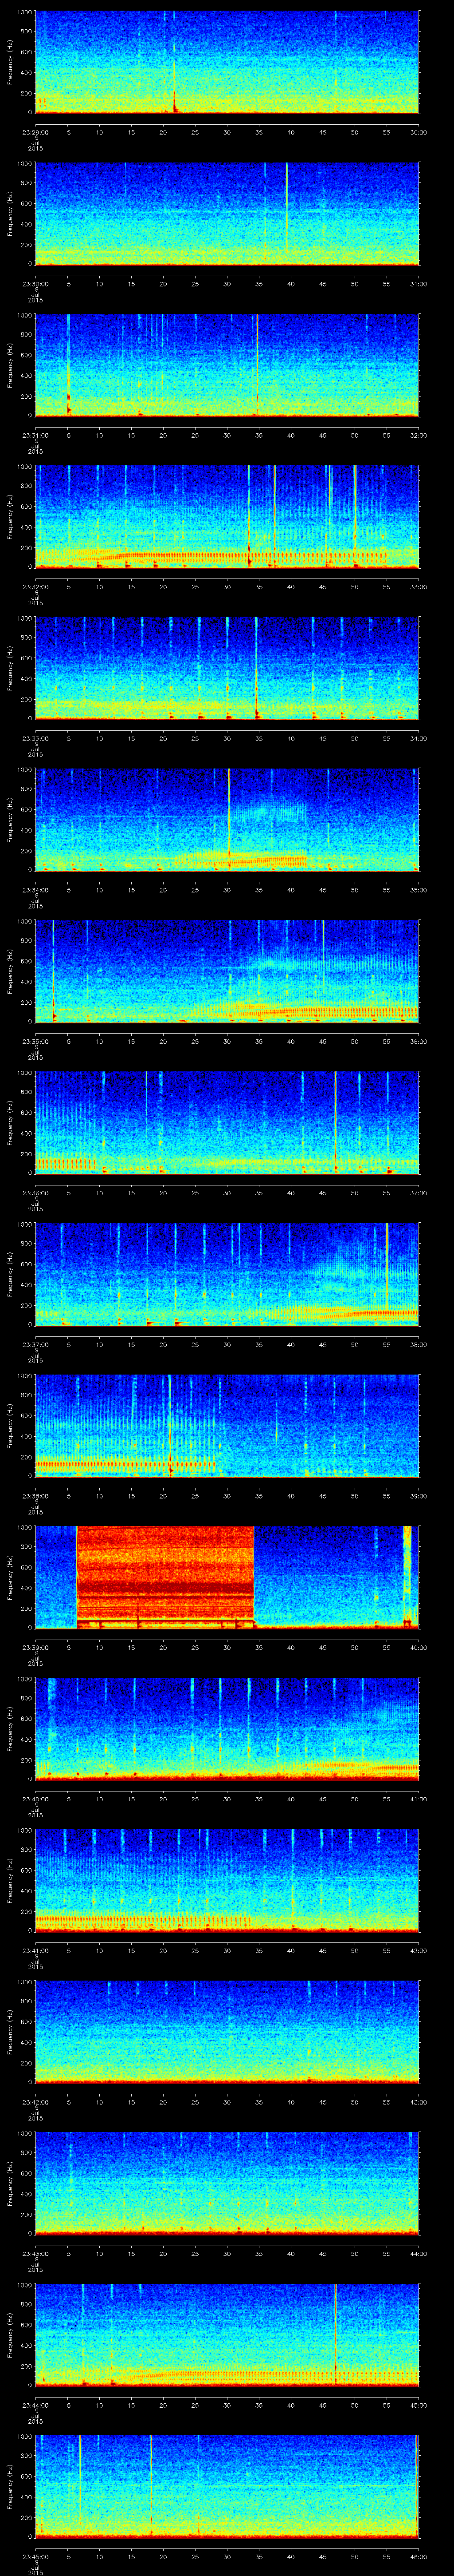Click the 23:33:00 start time label
The width and height of the screenshot is (454, 2576).
35,738
